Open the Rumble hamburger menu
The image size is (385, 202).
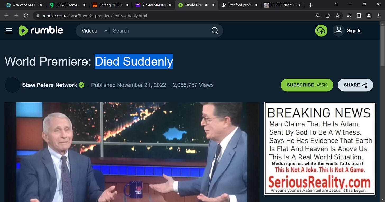[9, 31]
